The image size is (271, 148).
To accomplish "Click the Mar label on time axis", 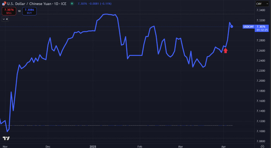I will pyautogui.click(x=180, y=146).
